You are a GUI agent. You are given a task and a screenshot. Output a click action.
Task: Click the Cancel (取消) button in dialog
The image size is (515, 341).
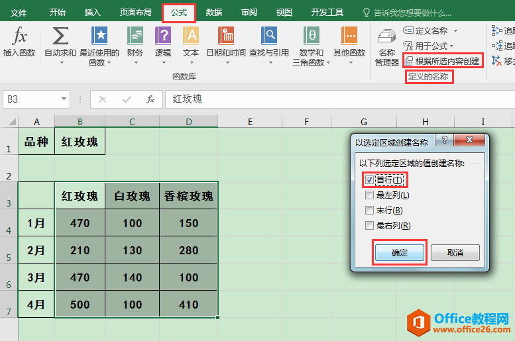point(455,253)
